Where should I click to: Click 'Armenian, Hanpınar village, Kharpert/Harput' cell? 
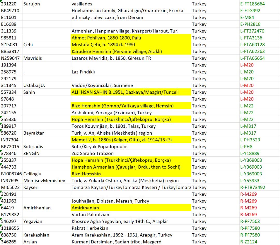pyautogui.click(x=131, y=31)
